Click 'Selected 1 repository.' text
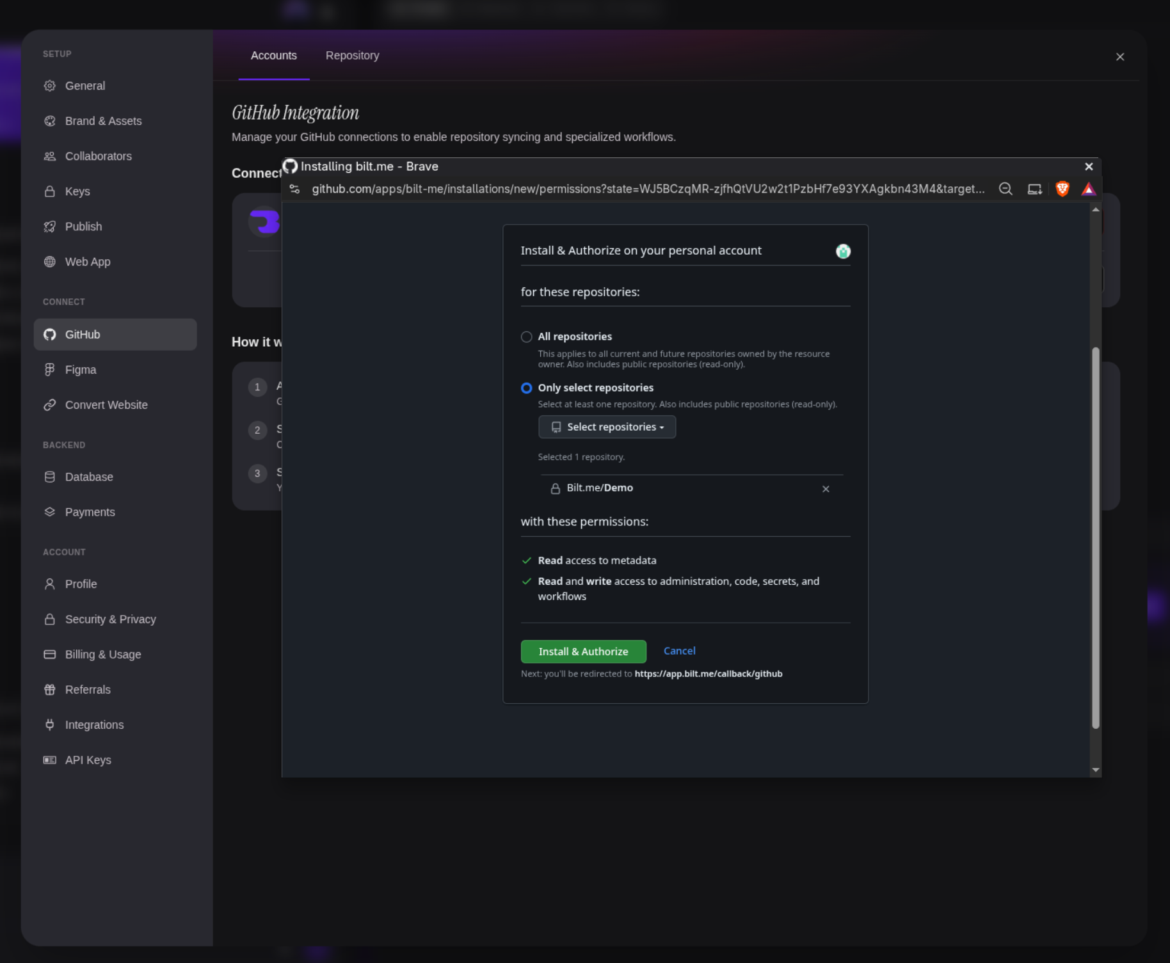 (x=581, y=457)
